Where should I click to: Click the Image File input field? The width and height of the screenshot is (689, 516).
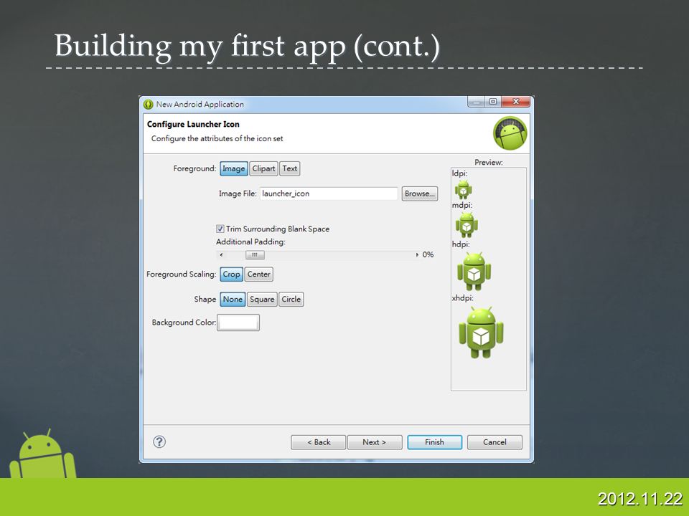pos(328,193)
